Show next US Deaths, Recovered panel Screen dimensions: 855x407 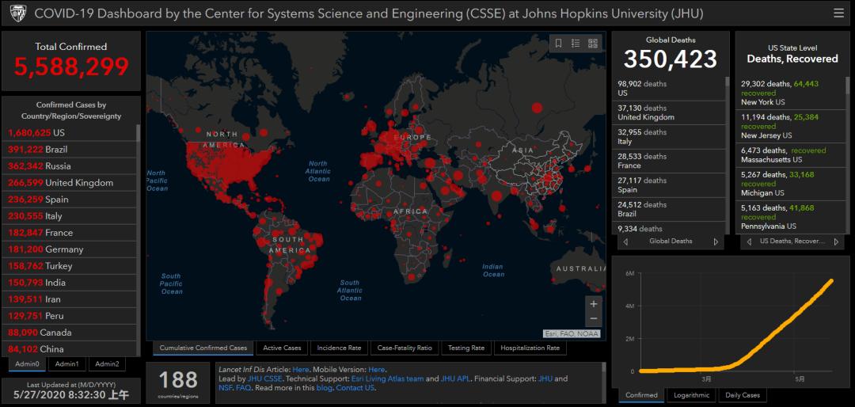coord(838,242)
